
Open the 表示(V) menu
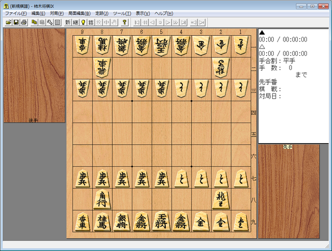coord(143,13)
